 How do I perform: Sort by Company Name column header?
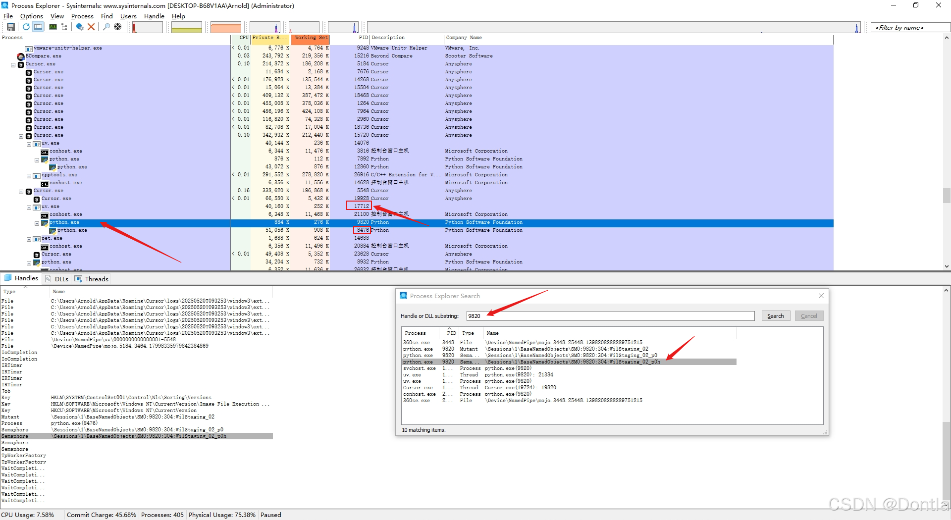[639, 38]
